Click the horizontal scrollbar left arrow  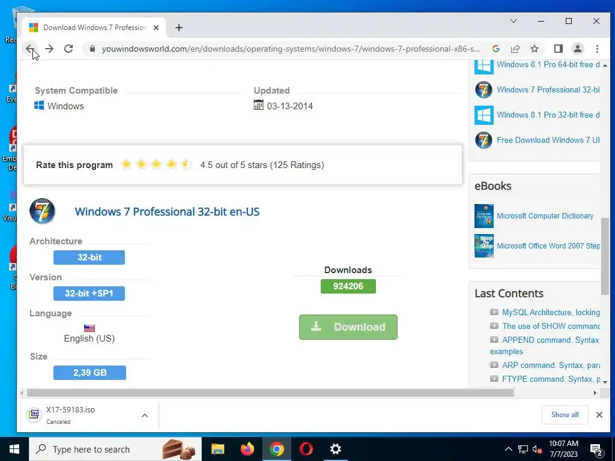coord(22,393)
